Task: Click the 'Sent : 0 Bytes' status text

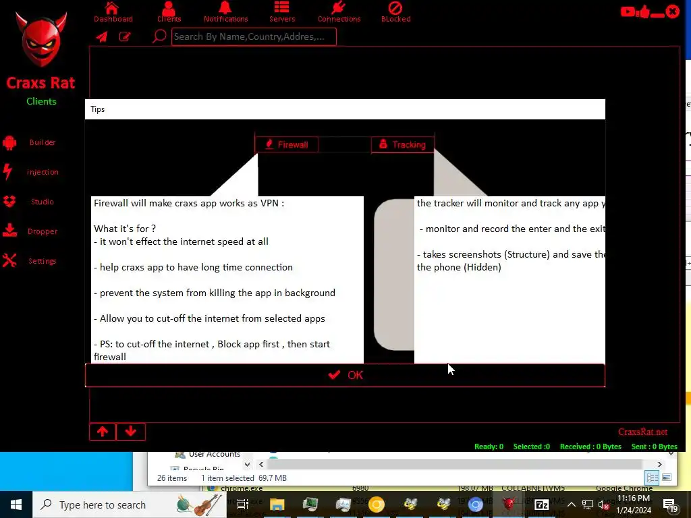Action: (654, 447)
